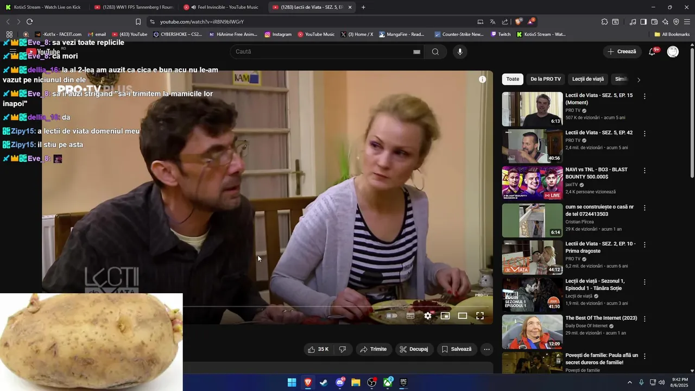Viewport: 695px width, 391px height.
Task: Toggle the autoplay switch in video player
Action: [x=391, y=316]
